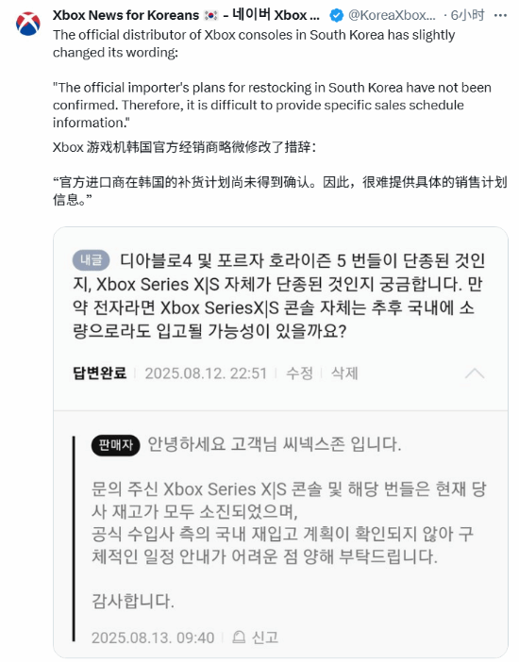Image resolution: width=519 pixels, height=662 pixels.
Task: Open the tweet via the 6小时 timestamp
Action: [467, 15]
